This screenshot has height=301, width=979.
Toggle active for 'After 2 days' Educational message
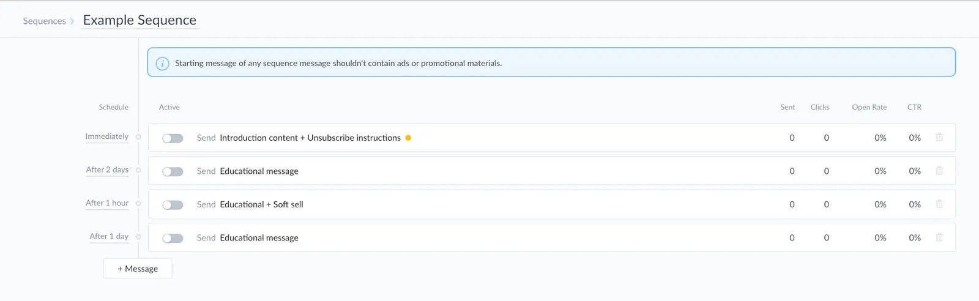coord(173,171)
